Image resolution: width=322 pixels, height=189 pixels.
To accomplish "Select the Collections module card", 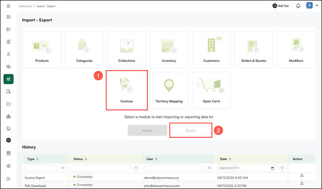I will pyautogui.click(x=126, y=50).
